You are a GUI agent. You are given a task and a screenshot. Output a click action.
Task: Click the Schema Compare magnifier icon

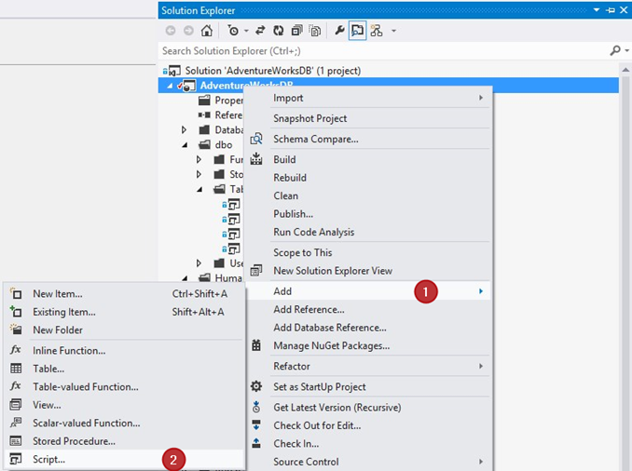256,139
